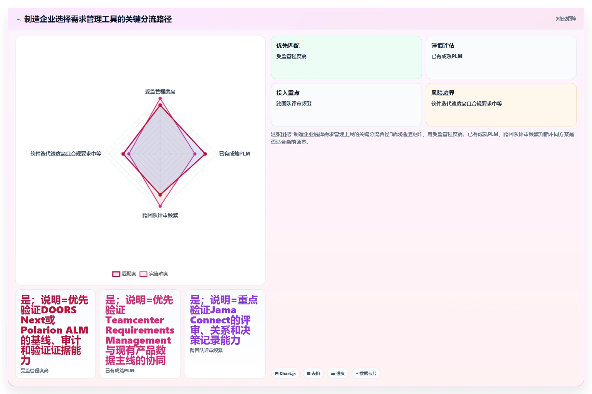Screen dimensions: 592x394
Task: Click the header icon beside the title
Action: coord(18,19)
